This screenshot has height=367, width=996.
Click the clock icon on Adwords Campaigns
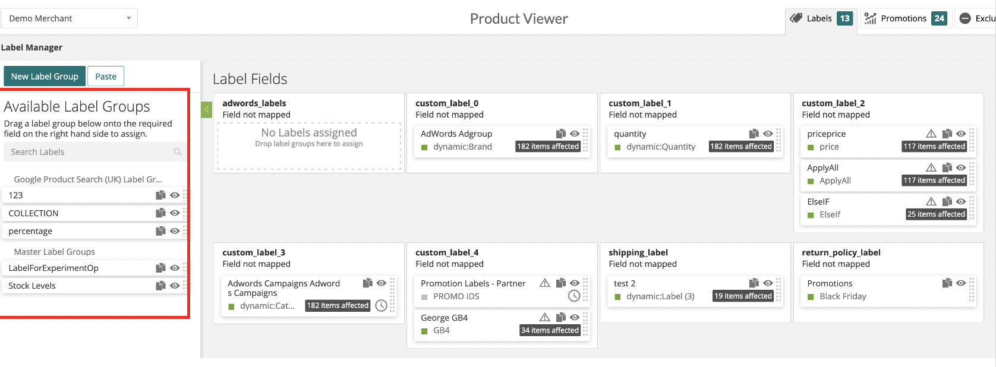tap(381, 305)
